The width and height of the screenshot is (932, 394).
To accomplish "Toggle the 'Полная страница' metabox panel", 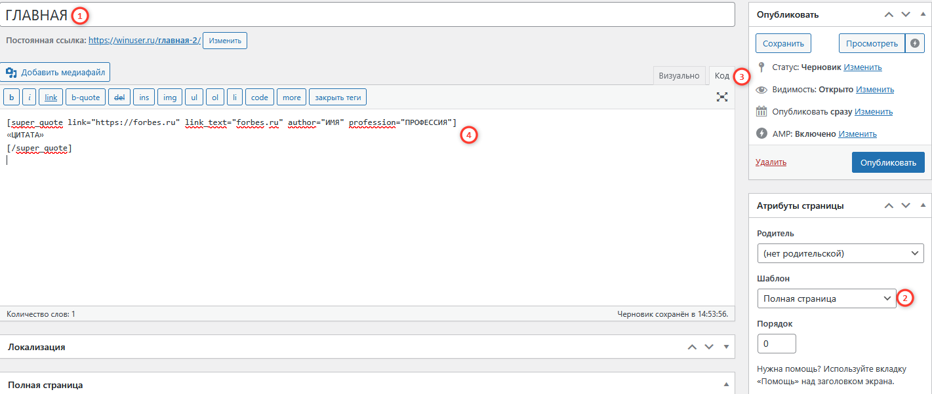I will point(726,385).
